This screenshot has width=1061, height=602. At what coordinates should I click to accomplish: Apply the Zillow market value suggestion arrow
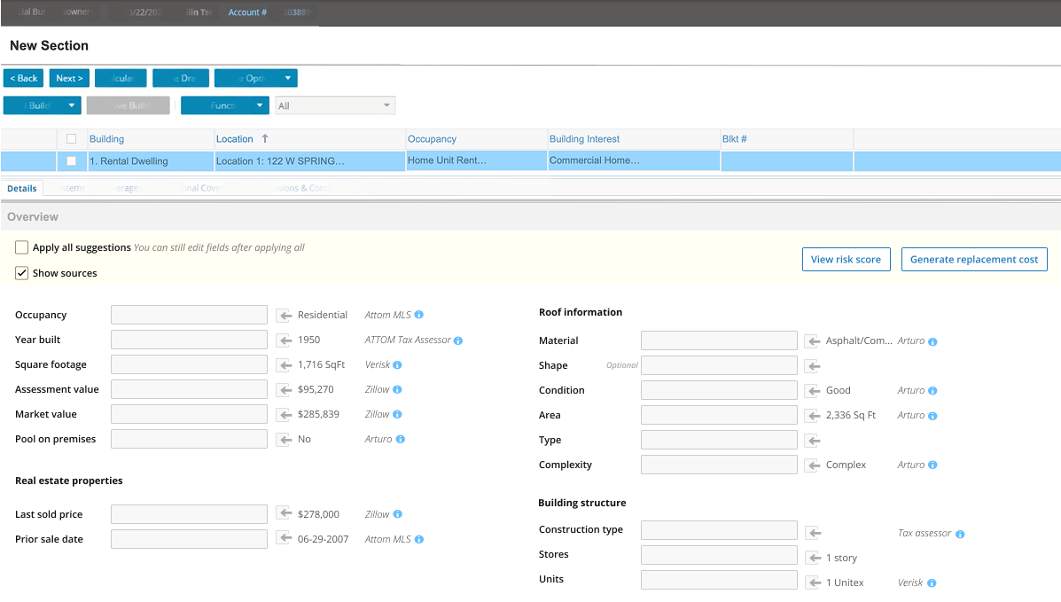coord(285,413)
